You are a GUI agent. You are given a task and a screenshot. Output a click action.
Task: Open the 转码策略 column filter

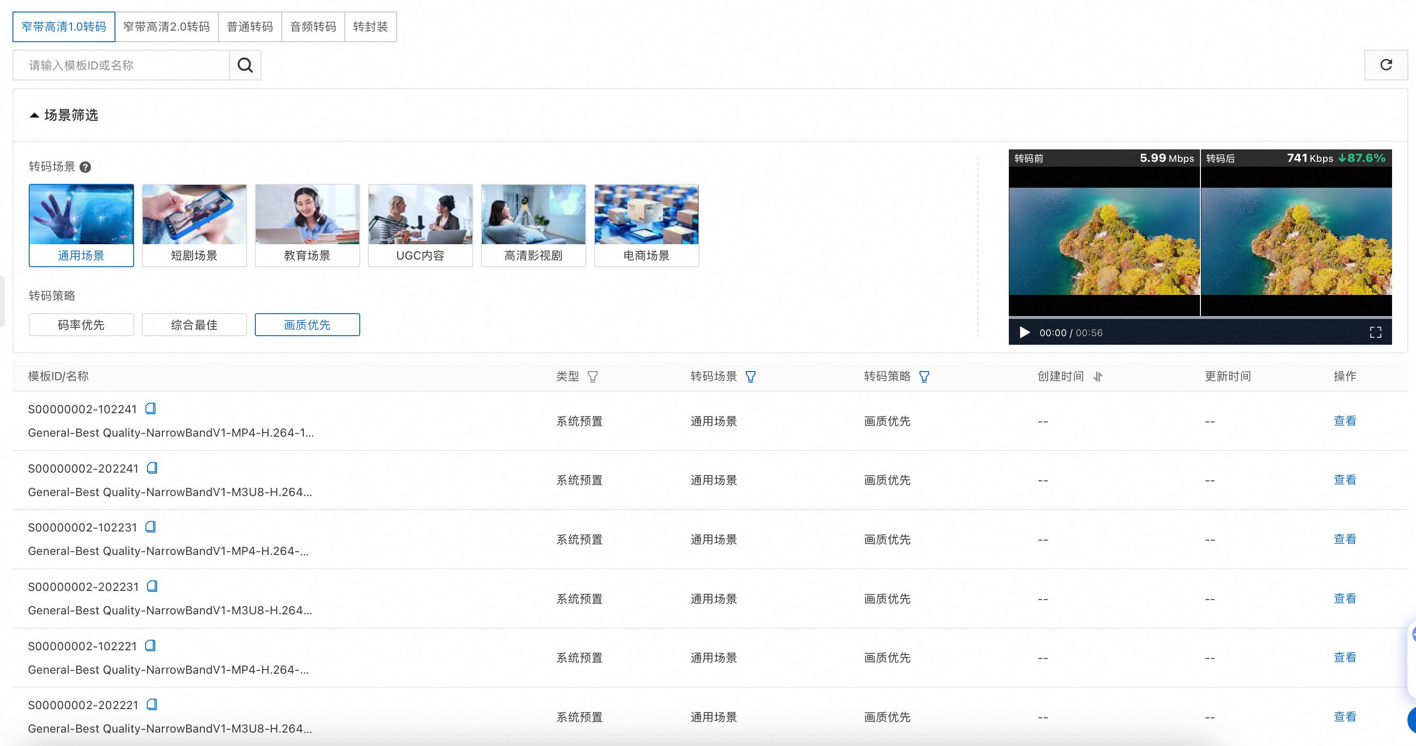point(924,376)
